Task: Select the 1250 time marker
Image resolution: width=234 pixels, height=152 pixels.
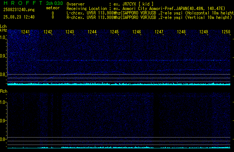Action: 226,32
